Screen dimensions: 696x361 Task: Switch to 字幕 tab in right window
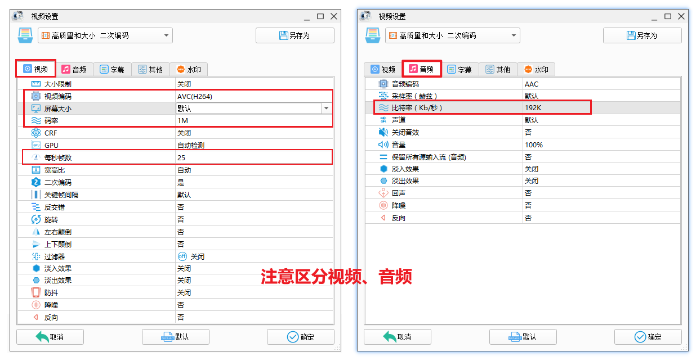coord(459,70)
